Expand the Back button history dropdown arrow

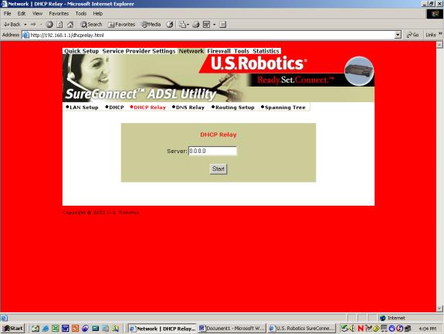point(25,25)
